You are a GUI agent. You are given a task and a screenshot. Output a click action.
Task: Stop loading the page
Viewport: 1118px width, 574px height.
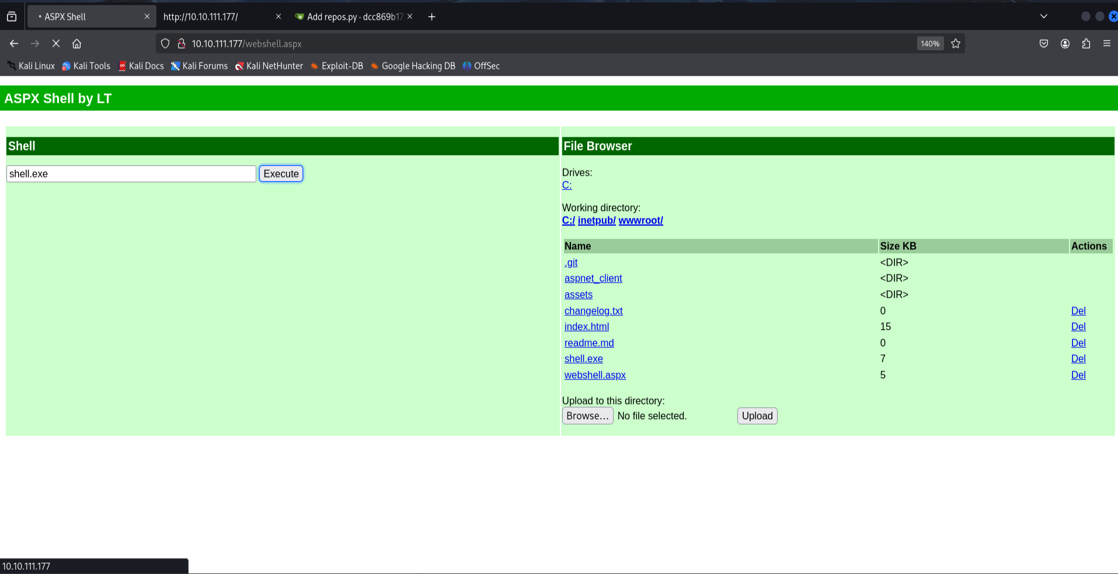(56, 44)
